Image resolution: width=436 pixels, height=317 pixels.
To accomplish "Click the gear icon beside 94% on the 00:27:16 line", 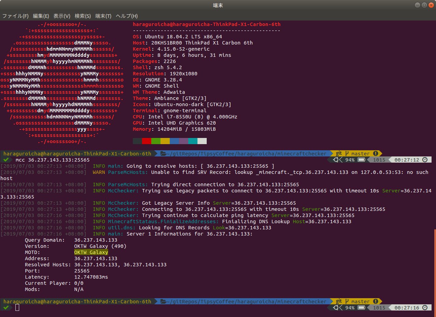I will [336, 308].
